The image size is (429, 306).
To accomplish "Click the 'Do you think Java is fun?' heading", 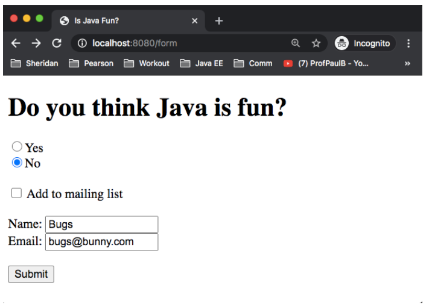I will [147, 108].
